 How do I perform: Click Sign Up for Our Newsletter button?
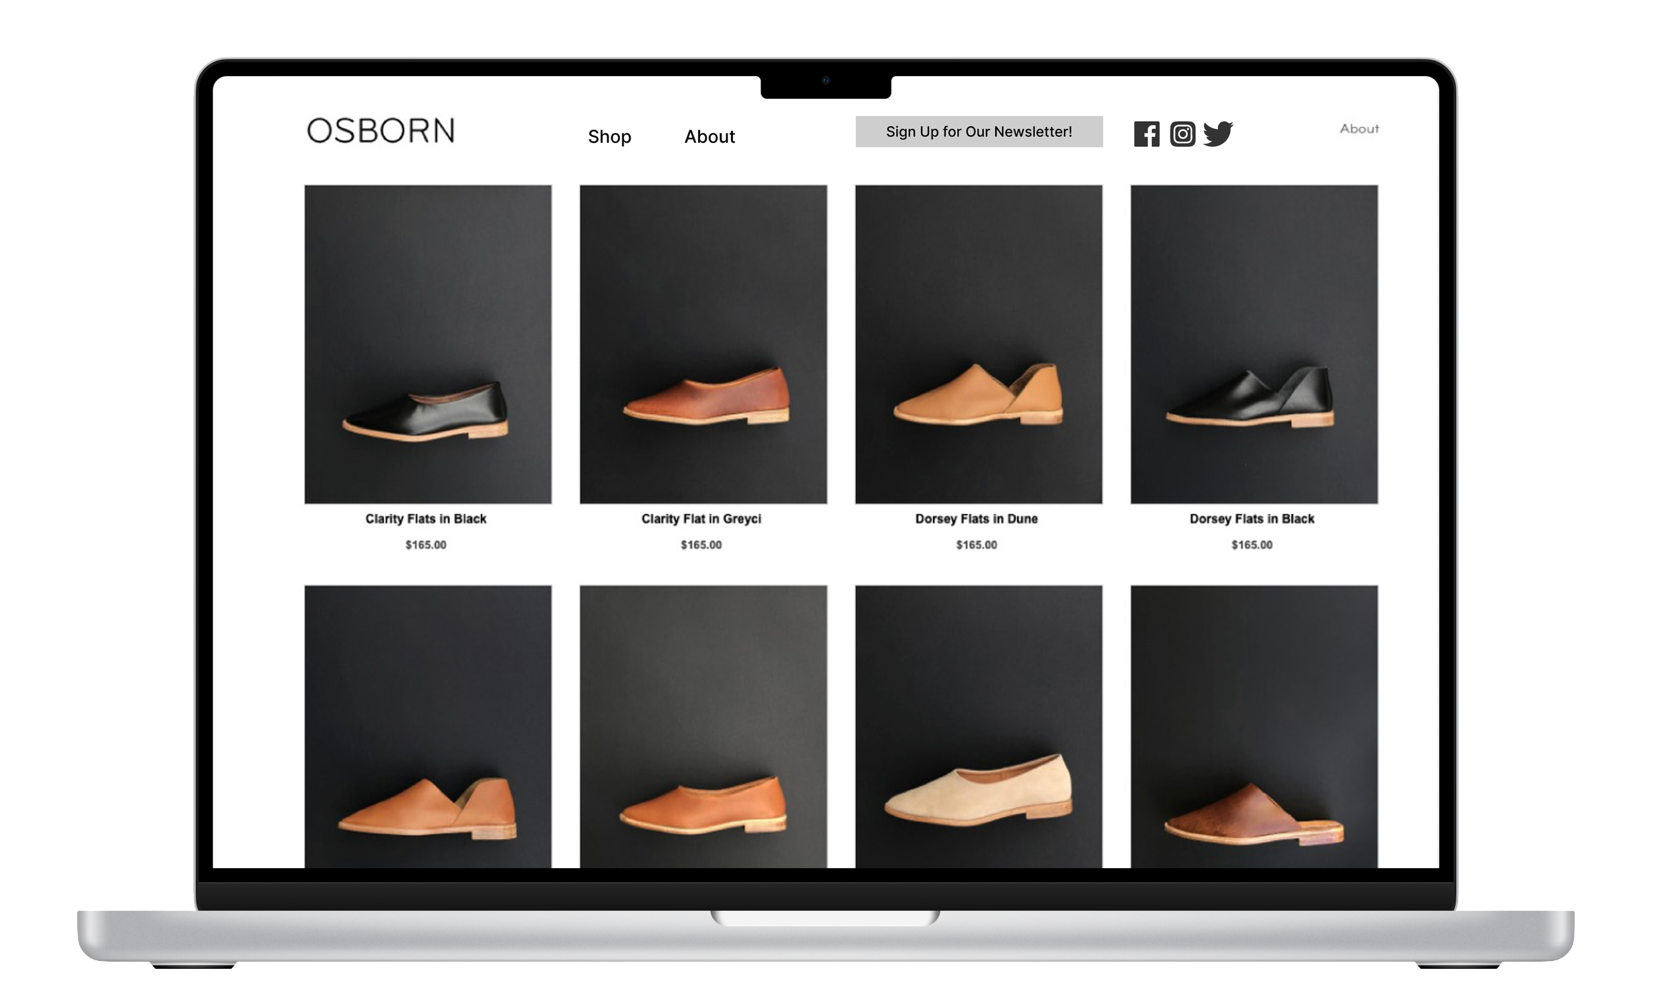[979, 132]
